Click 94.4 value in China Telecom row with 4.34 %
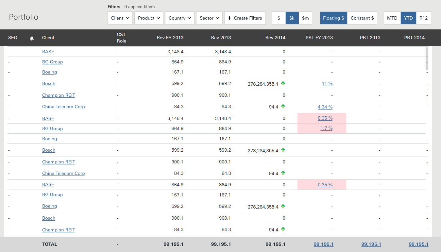441x252 pixels. click(x=274, y=107)
